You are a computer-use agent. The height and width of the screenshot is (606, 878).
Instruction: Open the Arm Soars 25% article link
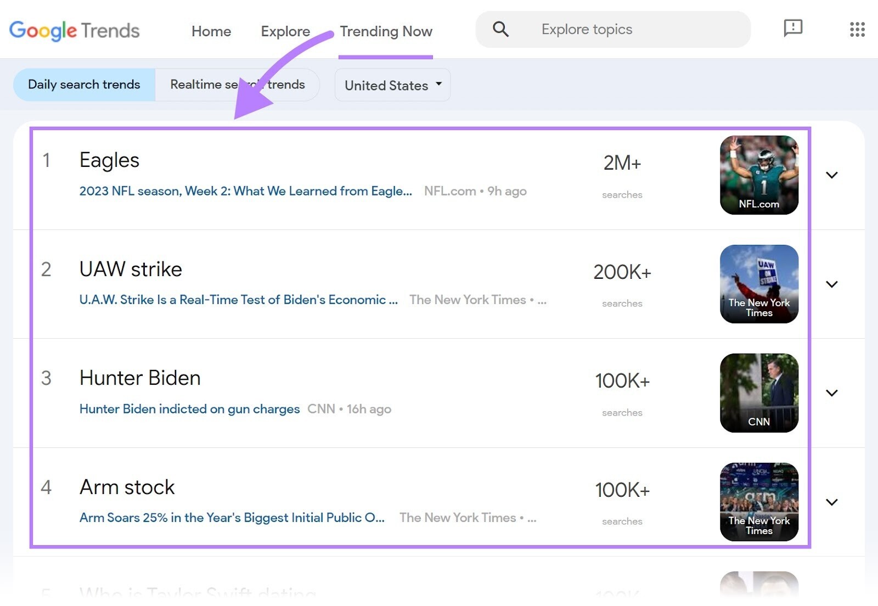(x=232, y=518)
